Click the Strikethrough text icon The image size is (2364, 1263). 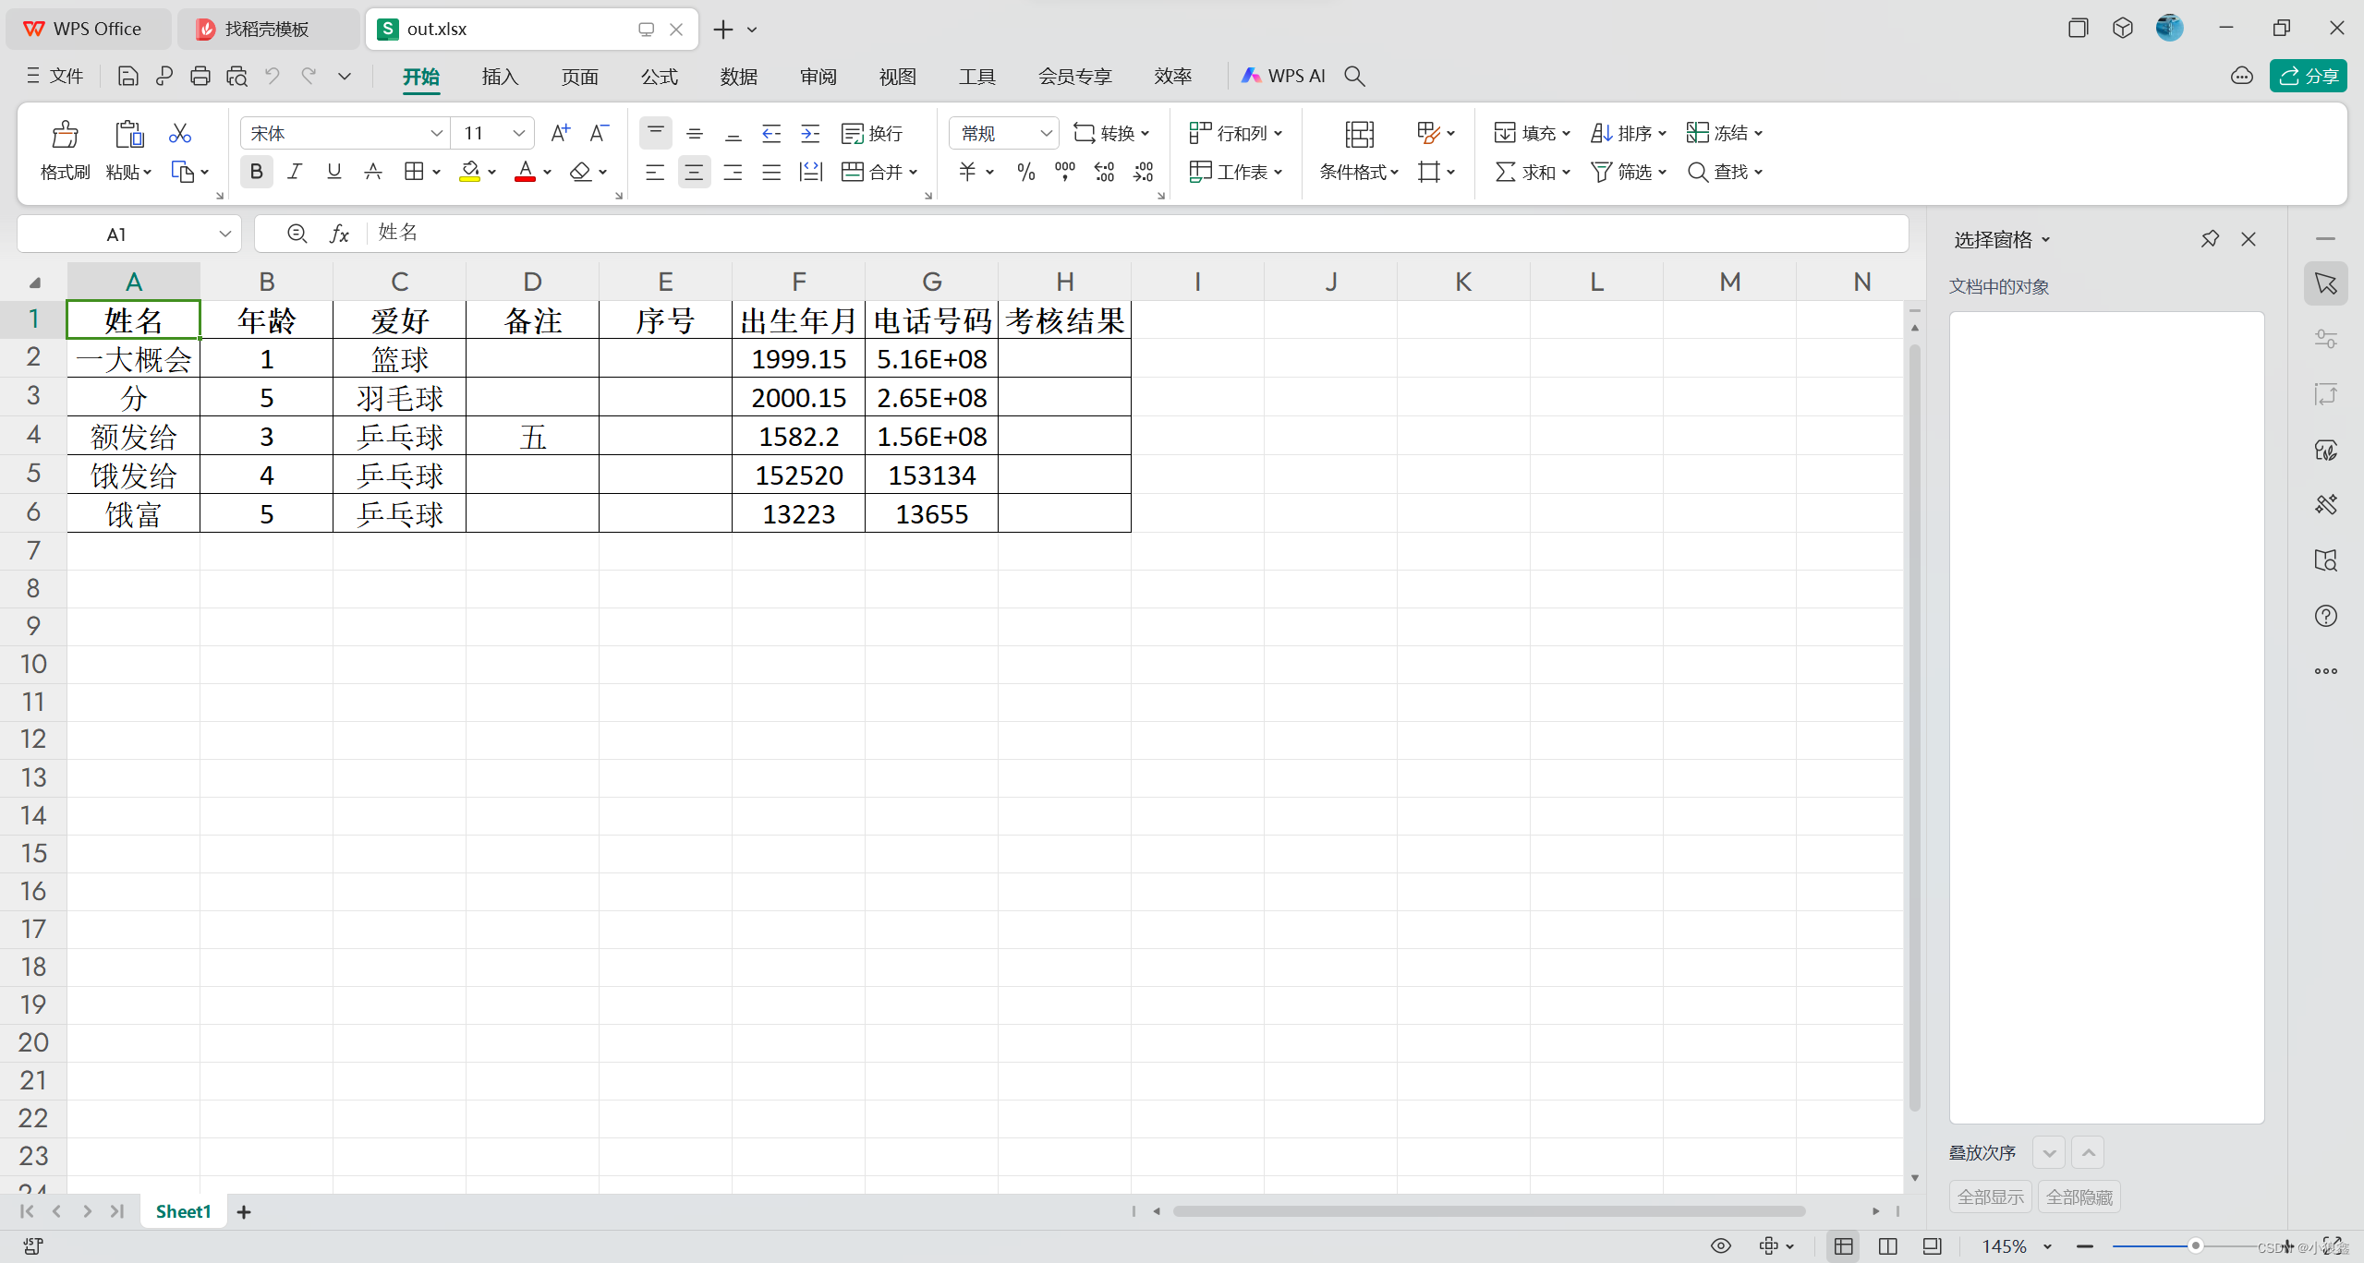coord(372,172)
